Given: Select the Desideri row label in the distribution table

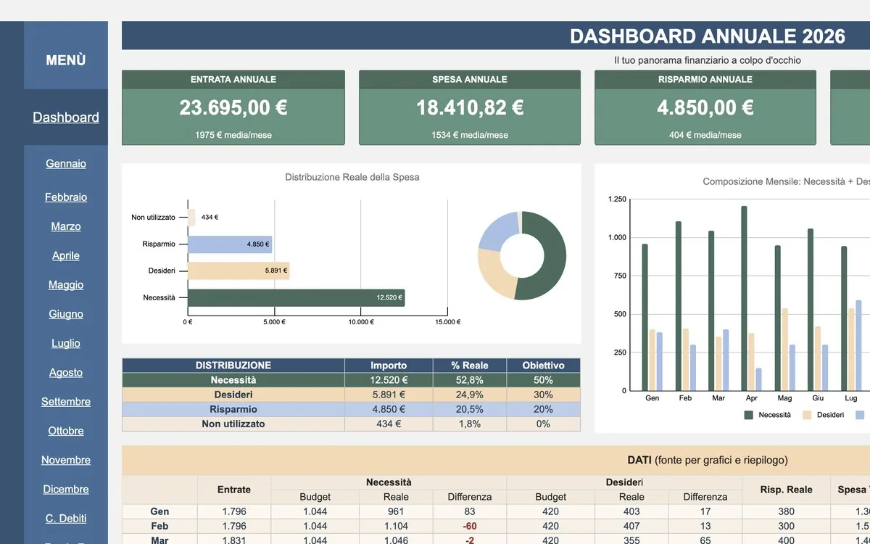Looking at the screenshot, I should click(x=233, y=395).
